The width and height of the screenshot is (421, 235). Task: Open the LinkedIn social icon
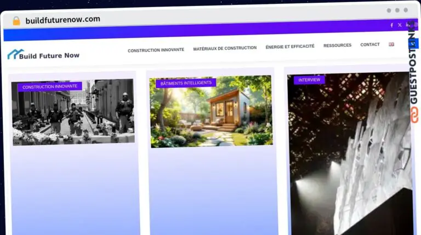coord(408,25)
